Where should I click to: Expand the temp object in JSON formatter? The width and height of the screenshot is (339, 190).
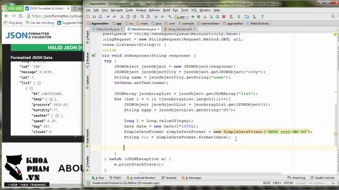pos(51,99)
